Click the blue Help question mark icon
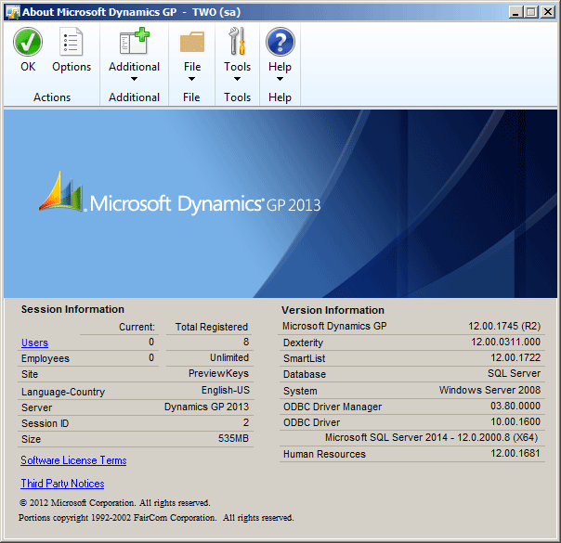 point(280,42)
